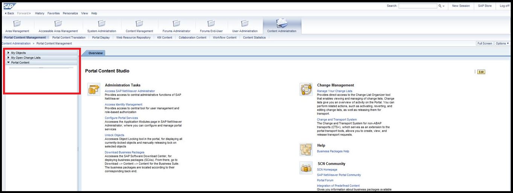Open Manage Your Change Lists link

click(x=335, y=91)
